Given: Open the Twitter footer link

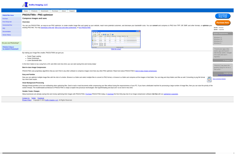Looking at the screenshot, I should (33, 98).
